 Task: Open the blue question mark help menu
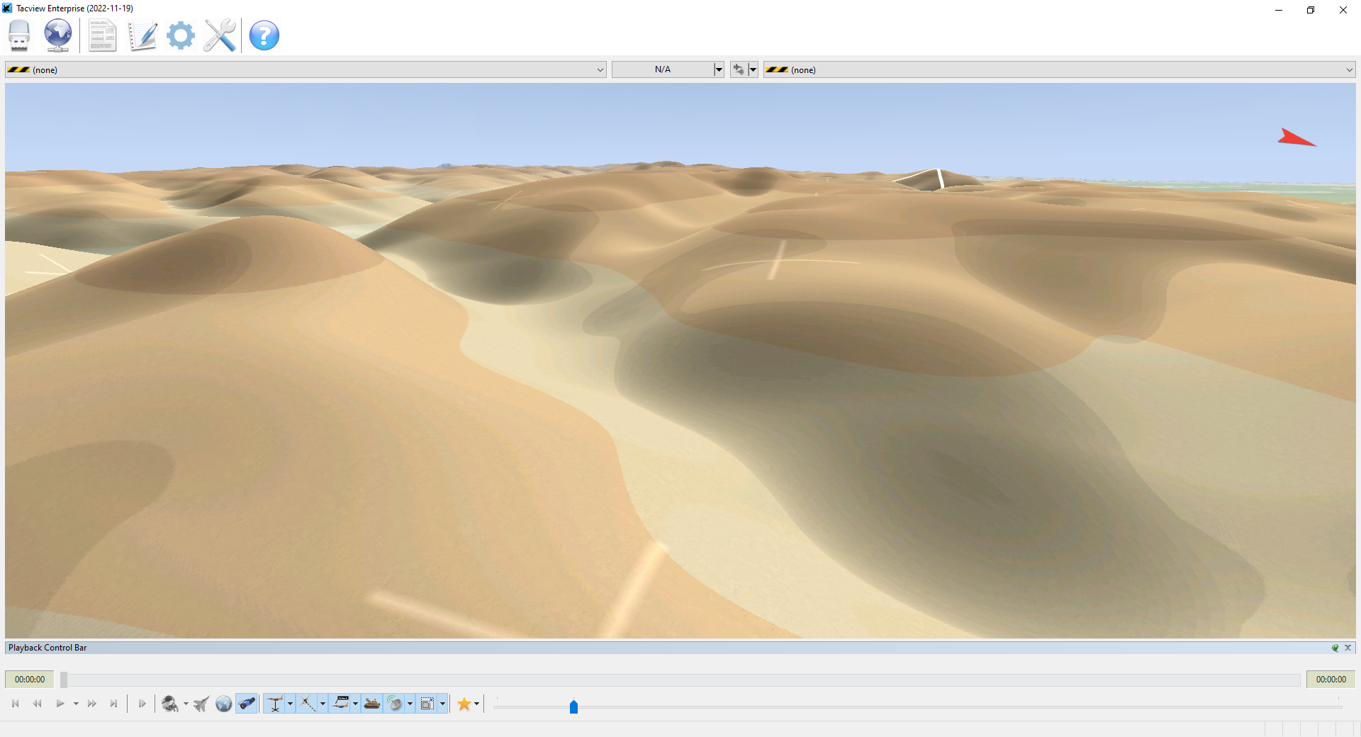[264, 35]
